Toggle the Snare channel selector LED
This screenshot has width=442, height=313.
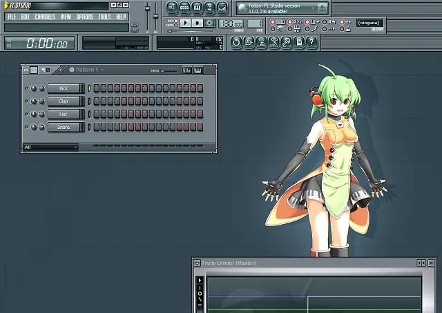click(x=89, y=128)
